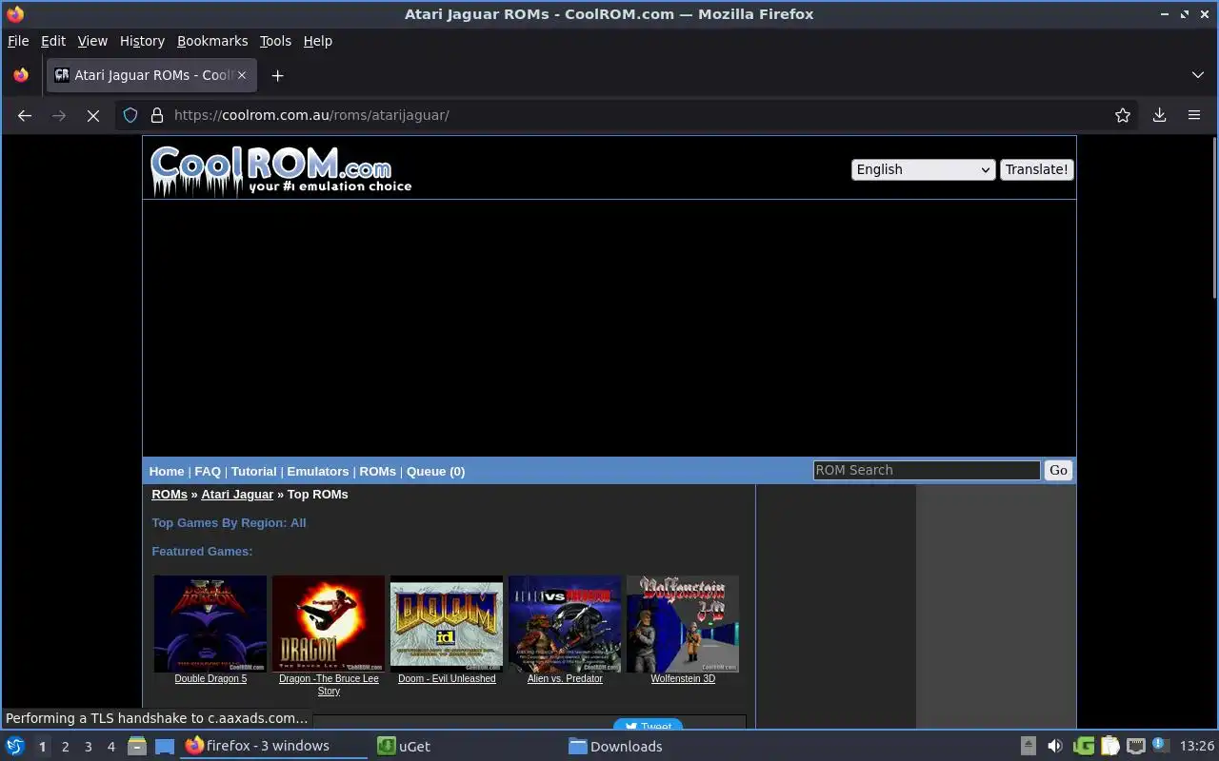This screenshot has height=761, width=1219.
Task: Click the show desktop taskbar icon
Action: point(165,746)
